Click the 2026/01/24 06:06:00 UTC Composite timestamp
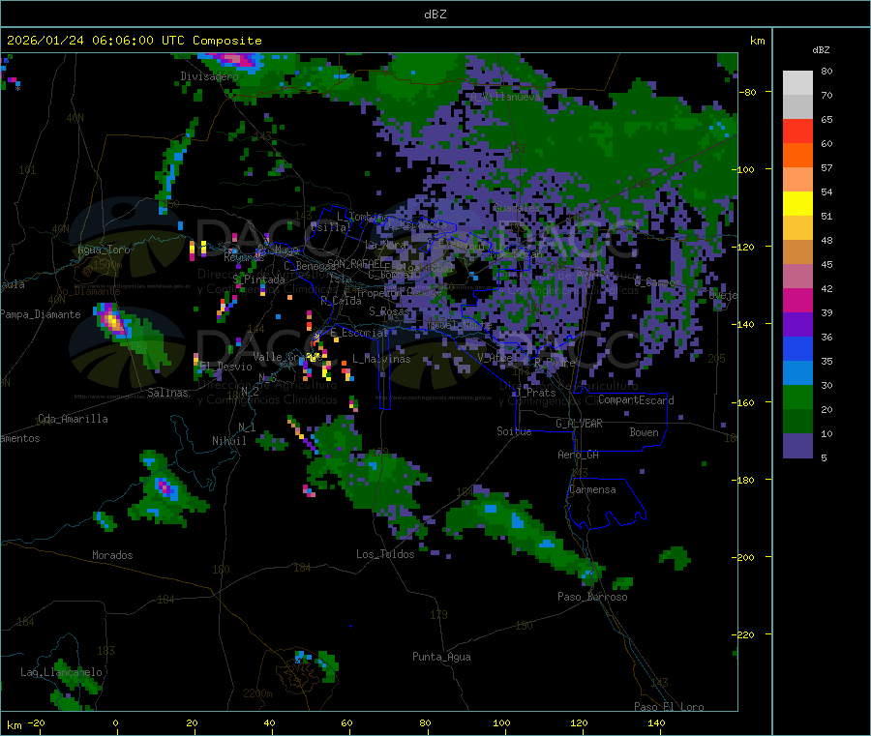This screenshot has height=736, width=871. tap(134, 41)
